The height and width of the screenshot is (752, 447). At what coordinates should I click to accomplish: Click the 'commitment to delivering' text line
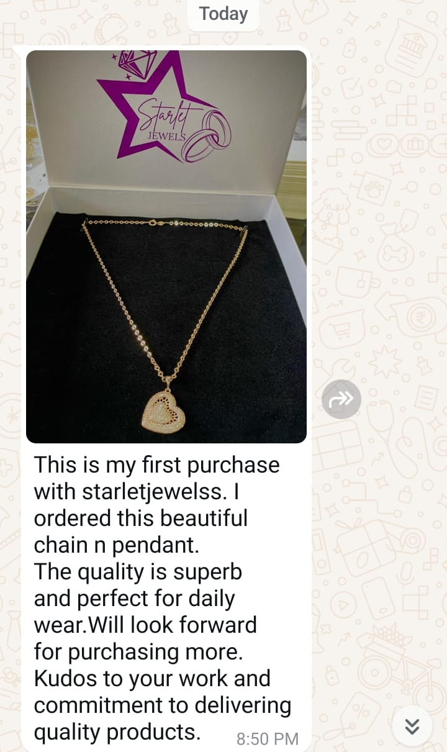coord(162,705)
